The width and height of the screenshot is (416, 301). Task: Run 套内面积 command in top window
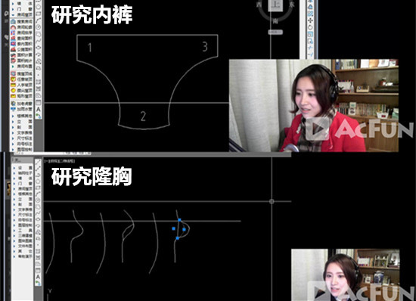21,44
